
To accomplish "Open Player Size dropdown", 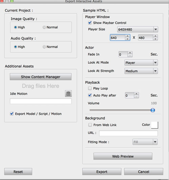I will 138,29.
